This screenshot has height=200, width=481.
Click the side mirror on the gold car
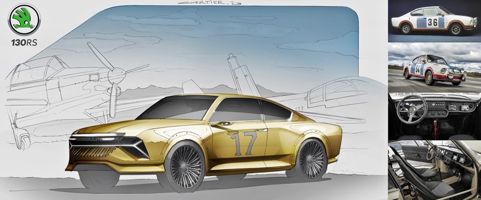(223, 124)
